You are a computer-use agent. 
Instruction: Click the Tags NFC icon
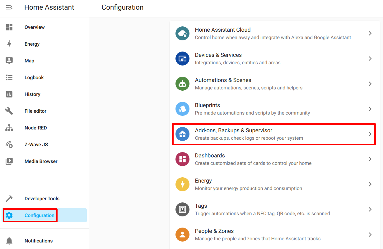tap(182, 210)
